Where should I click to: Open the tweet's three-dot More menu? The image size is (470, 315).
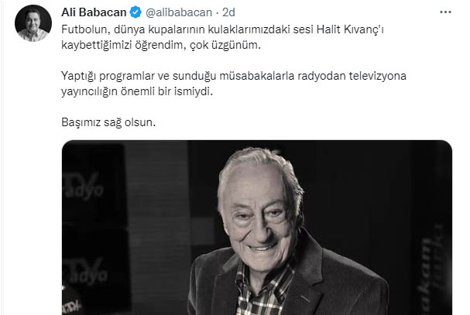point(445,12)
